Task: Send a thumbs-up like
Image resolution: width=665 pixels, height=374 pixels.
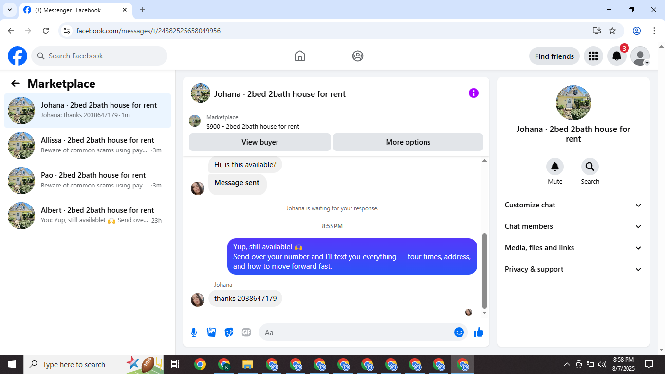Action: click(479, 332)
